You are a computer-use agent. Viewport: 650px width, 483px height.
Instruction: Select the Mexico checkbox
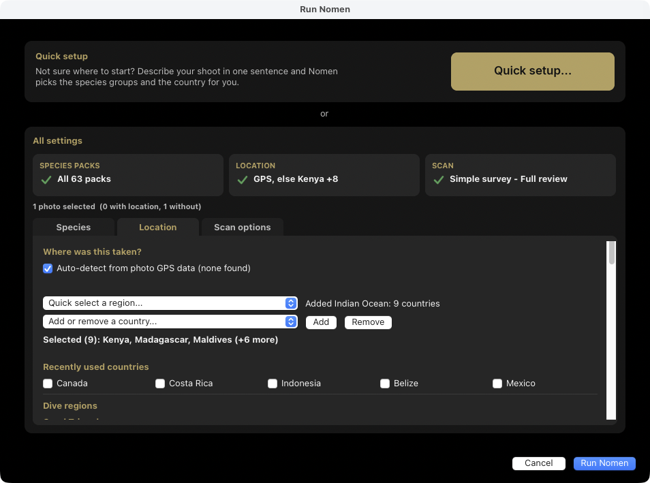tap(497, 384)
